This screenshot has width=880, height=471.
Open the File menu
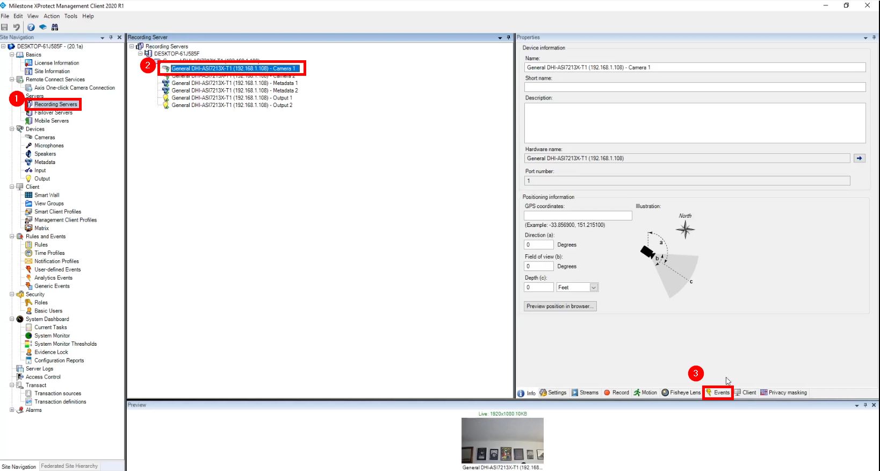point(5,16)
